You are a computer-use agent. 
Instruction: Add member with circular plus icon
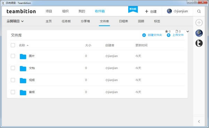pyautogui.click(x=199, y=23)
